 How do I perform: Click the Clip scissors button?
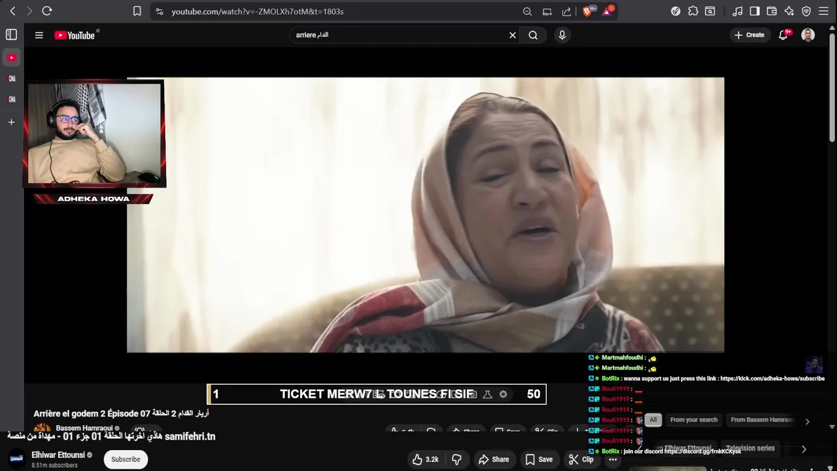tap(581, 459)
